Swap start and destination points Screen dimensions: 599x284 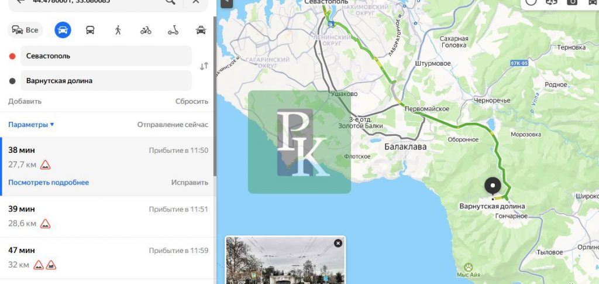(x=204, y=67)
